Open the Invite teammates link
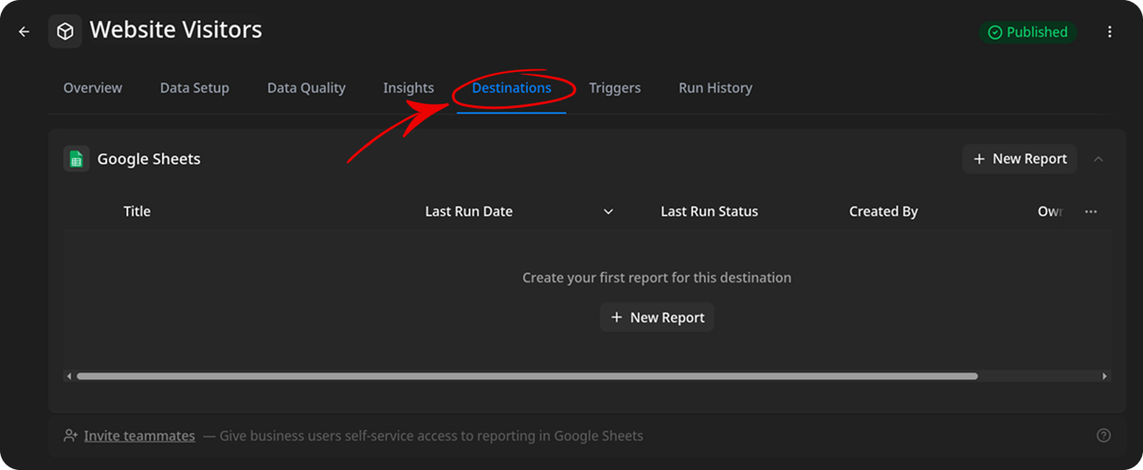Viewport: 1143px width, 470px height. click(x=140, y=436)
